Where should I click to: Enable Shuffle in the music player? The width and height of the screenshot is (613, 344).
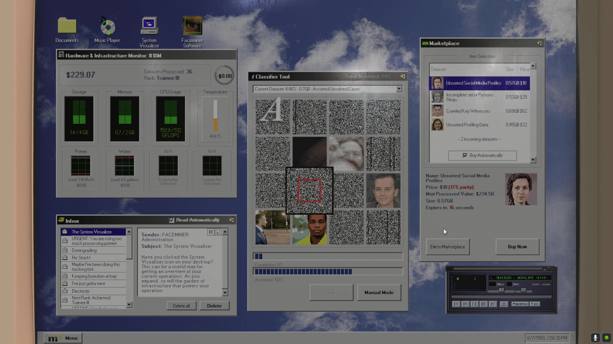coord(521,304)
